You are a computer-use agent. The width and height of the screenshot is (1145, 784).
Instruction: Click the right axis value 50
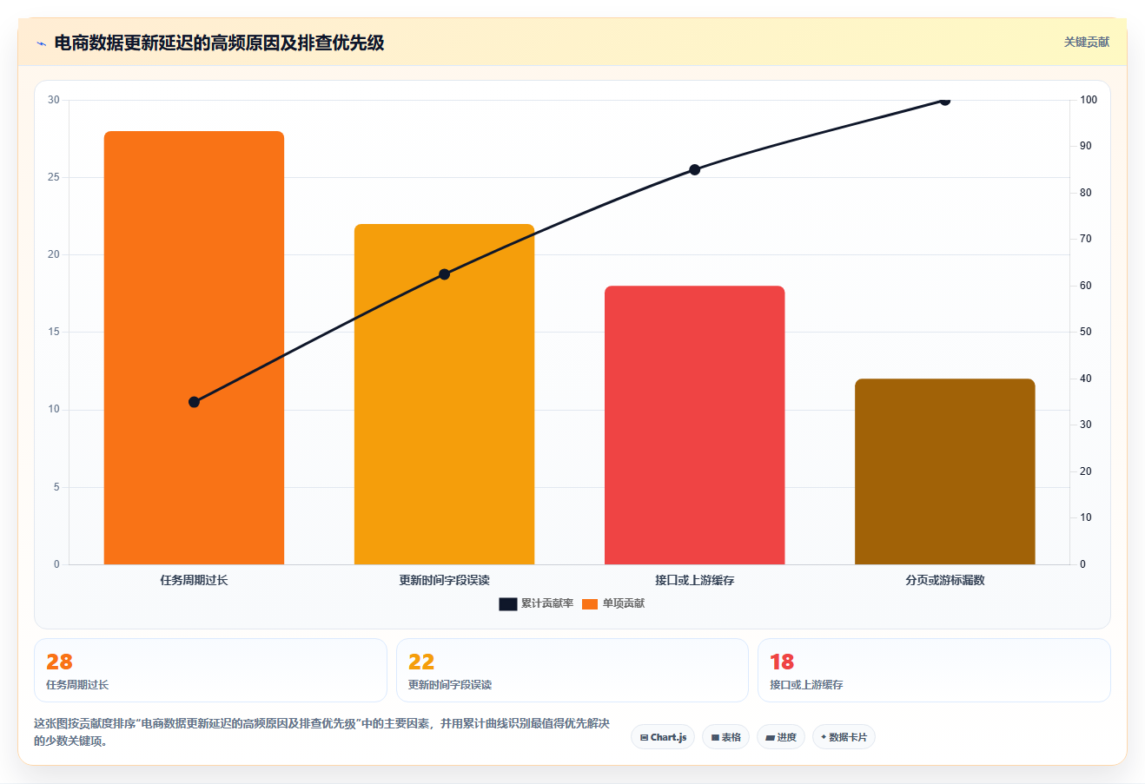pos(1086,332)
